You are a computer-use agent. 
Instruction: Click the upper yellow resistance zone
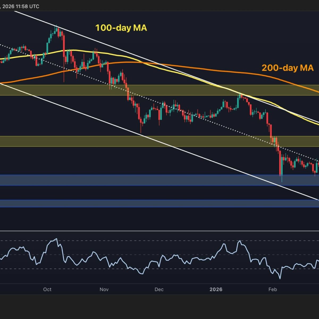click(159, 90)
